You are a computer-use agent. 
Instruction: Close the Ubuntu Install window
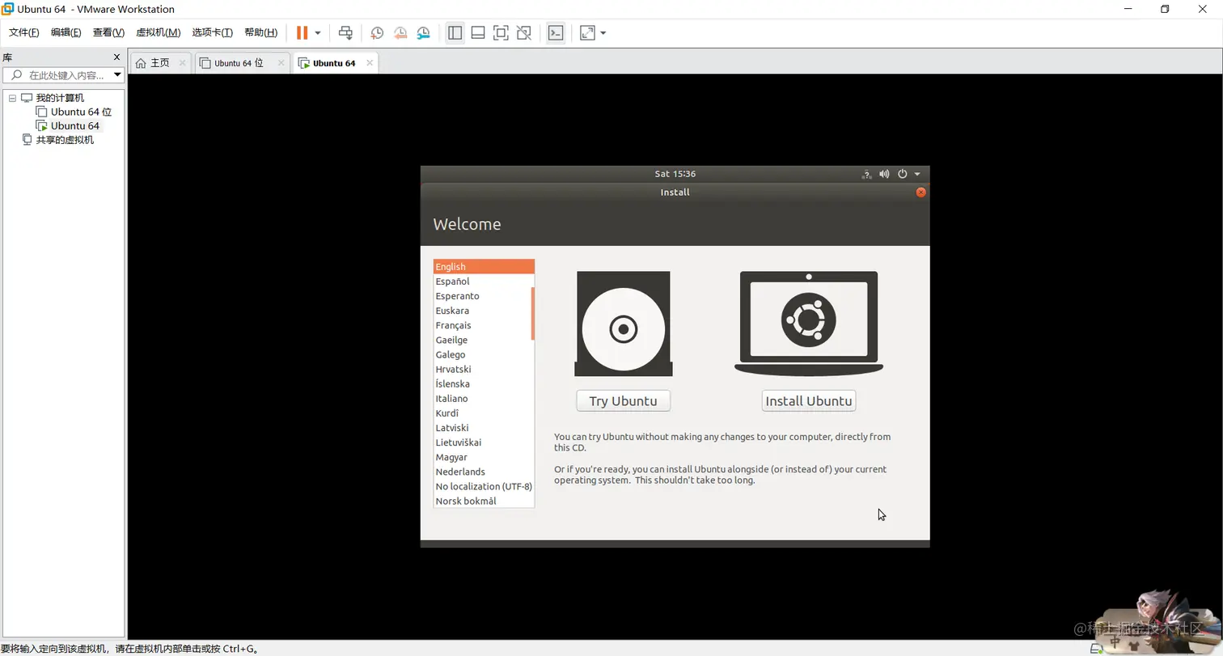pos(920,193)
